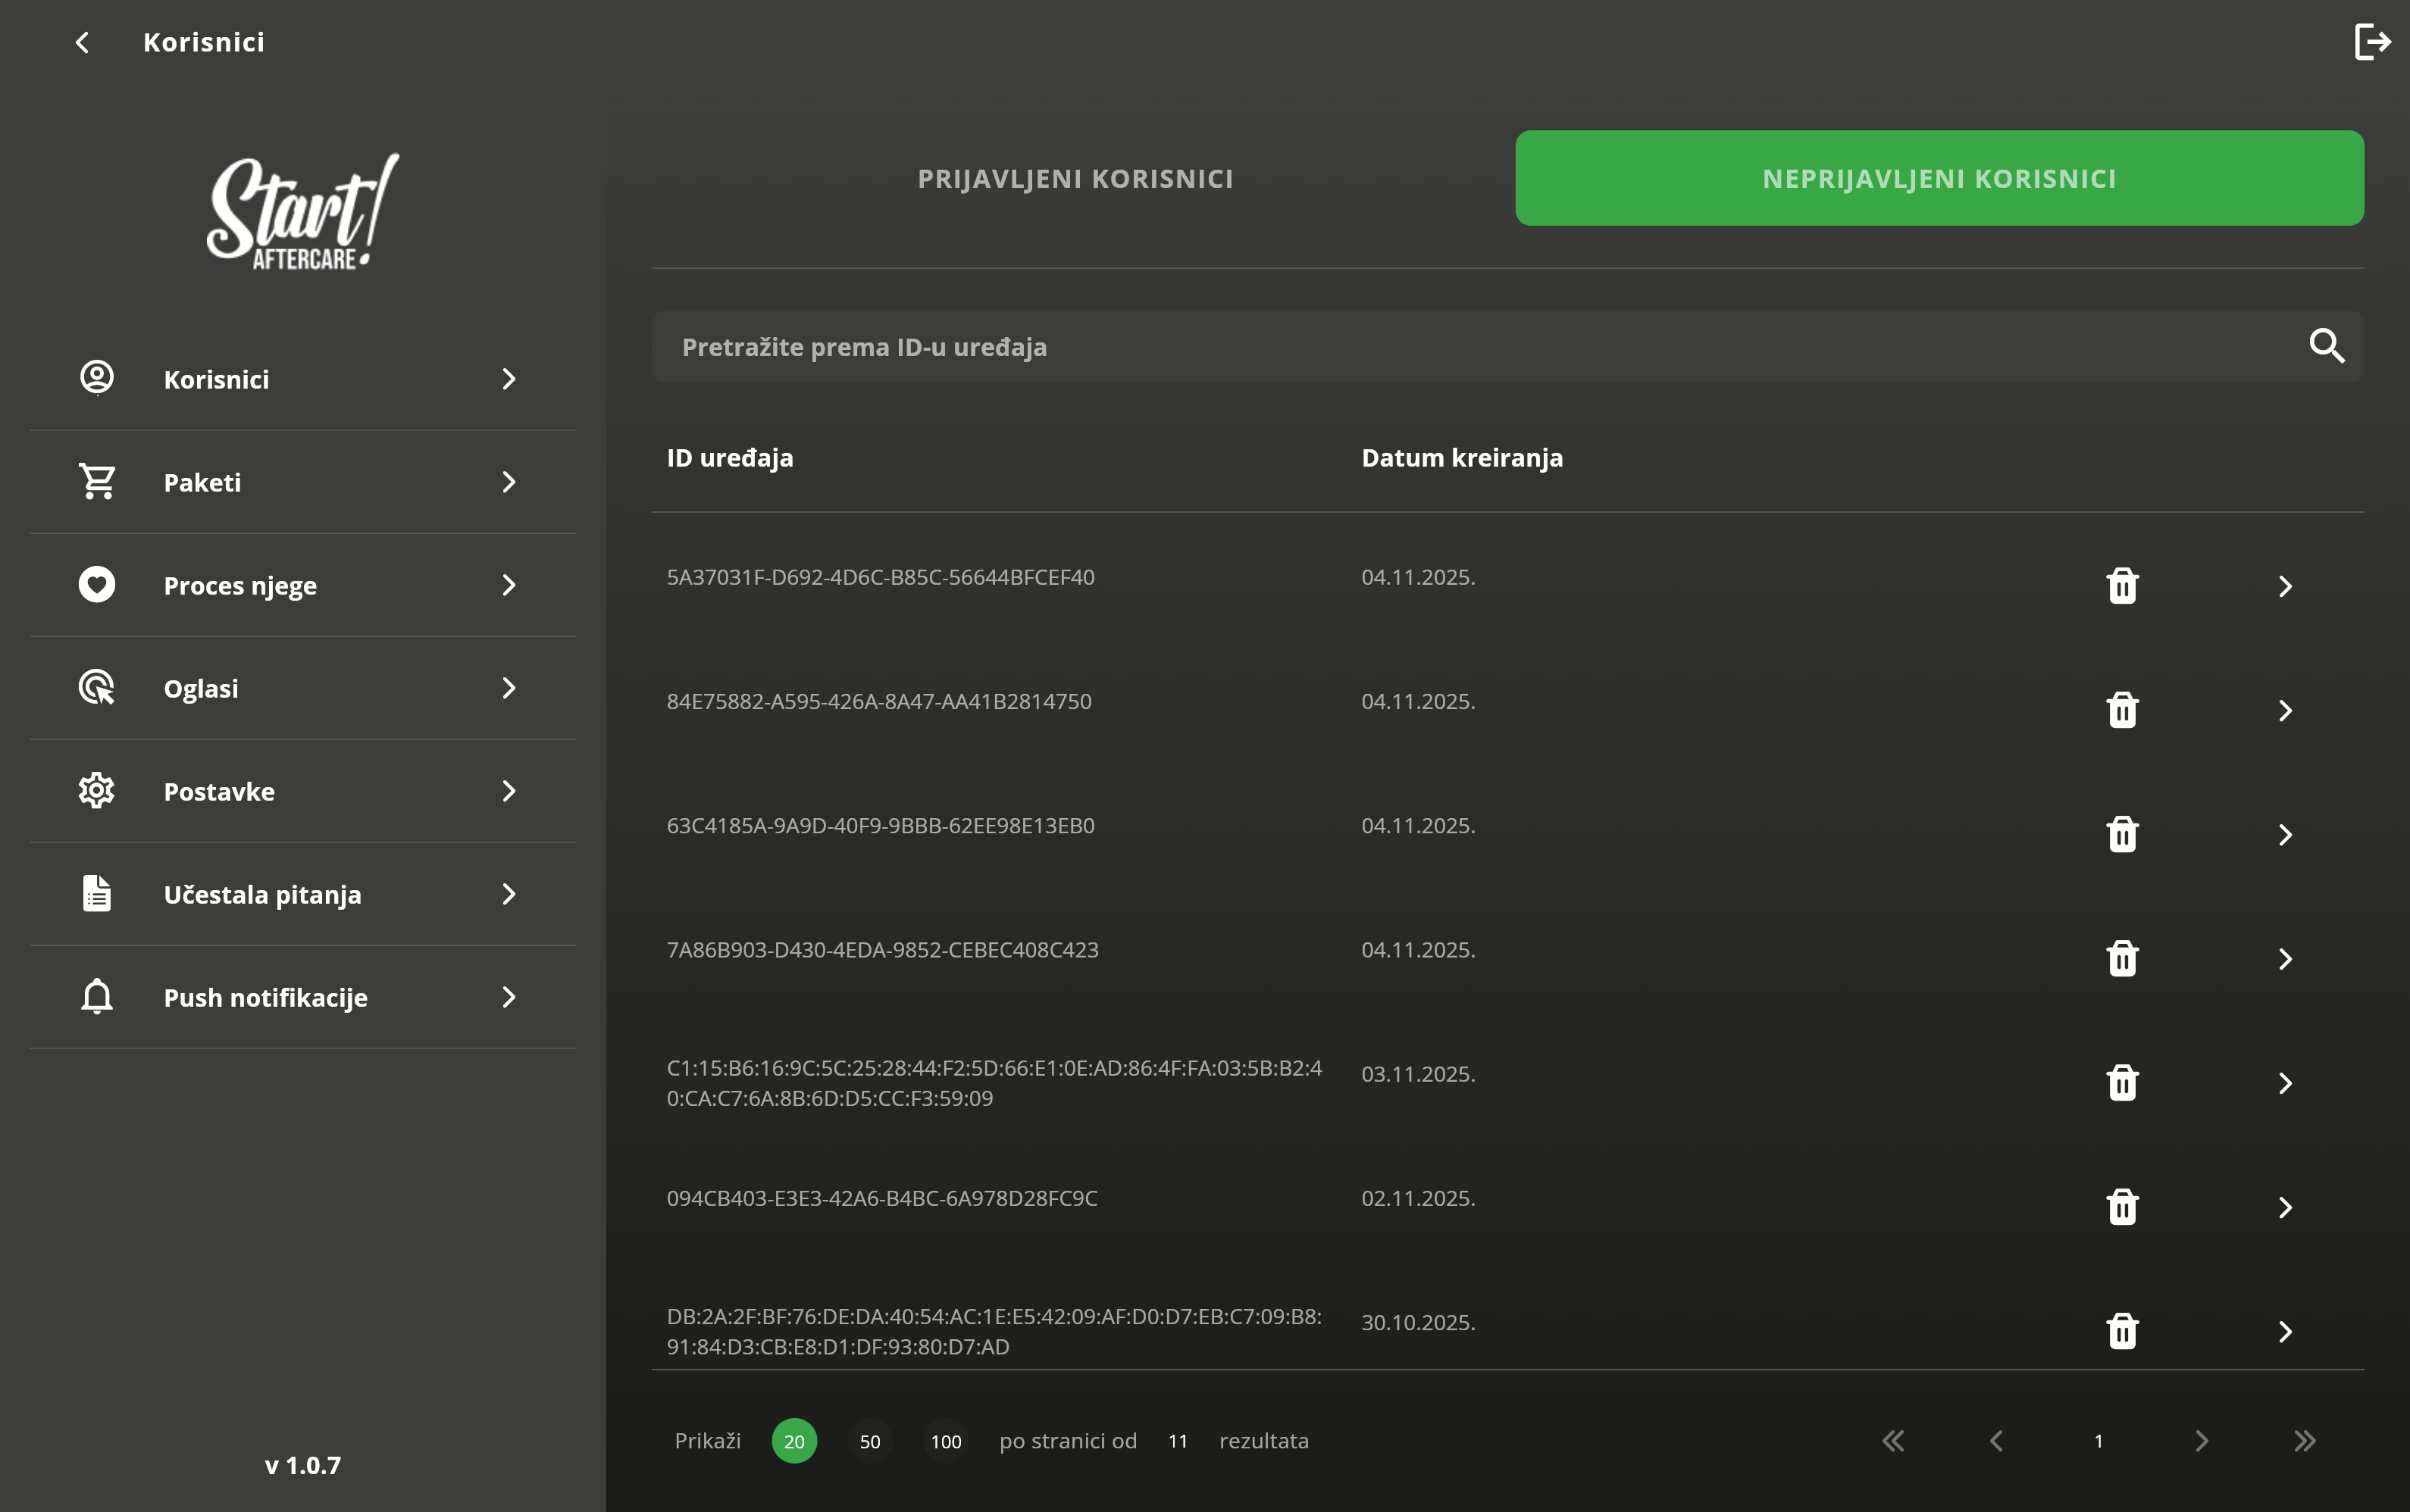Expand row for device 7A86B903-D430-4EDA-9852-CEBEC408C423
The image size is (2410, 1512).
click(x=2285, y=959)
